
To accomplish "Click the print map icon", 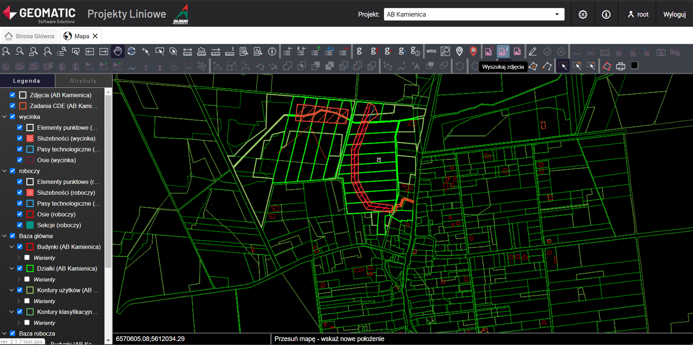I will (x=620, y=66).
